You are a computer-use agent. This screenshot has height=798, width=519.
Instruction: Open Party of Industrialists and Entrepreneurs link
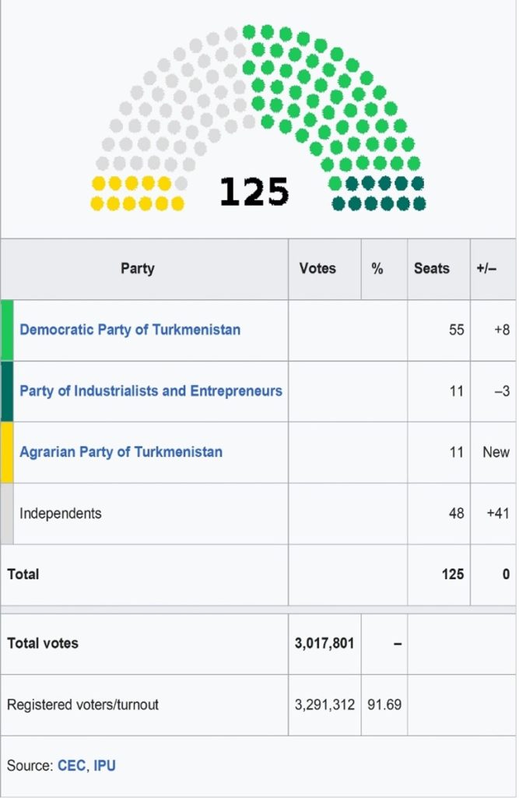pos(150,391)
